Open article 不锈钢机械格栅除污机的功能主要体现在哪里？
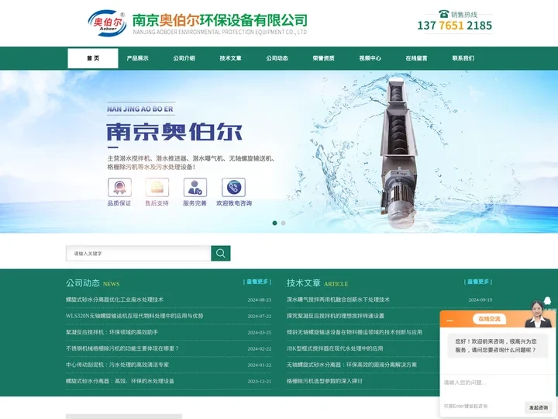558x419 pixels. [122, 349]
